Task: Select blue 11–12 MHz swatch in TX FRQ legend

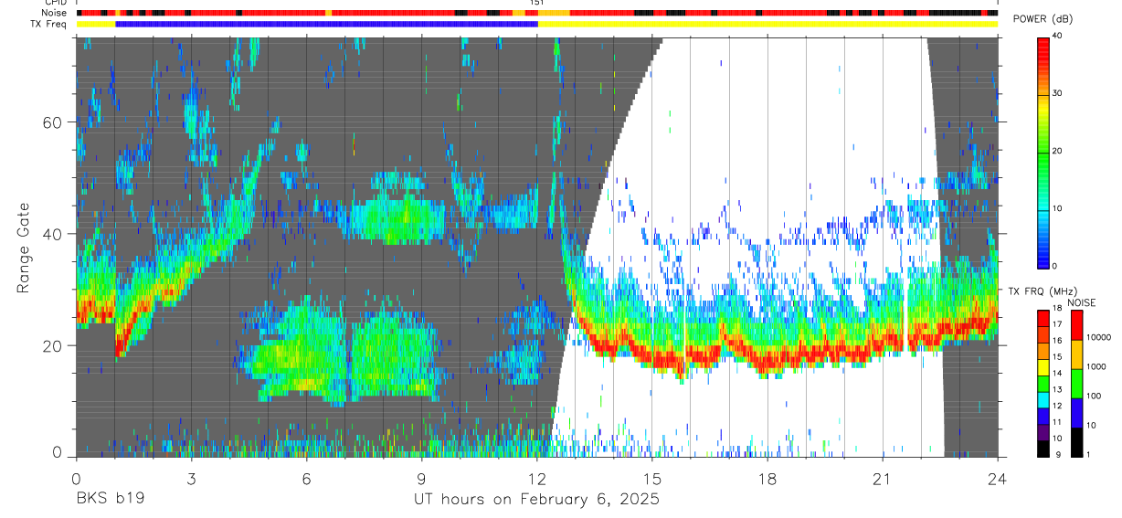Action: tap(1043, 417)
